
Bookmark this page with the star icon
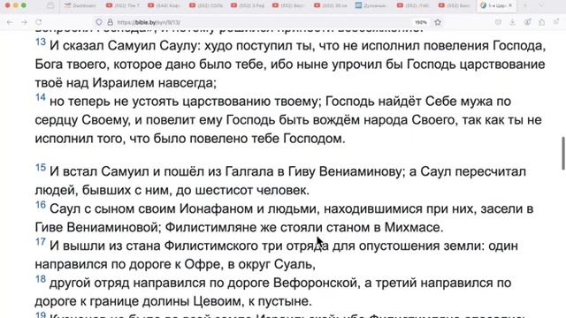tap(438, 22)
